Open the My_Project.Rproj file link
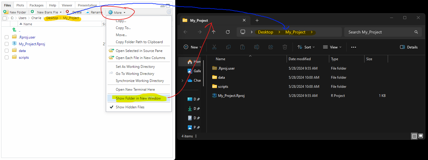This screenshot has height=160, width=428. click(x=32, y=44)
